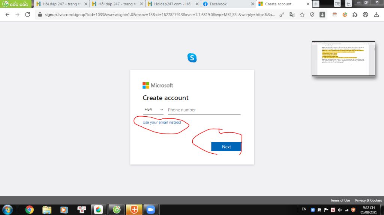Click the Show desktop strip
Screen dimensions: 384x215
(382, 210)
